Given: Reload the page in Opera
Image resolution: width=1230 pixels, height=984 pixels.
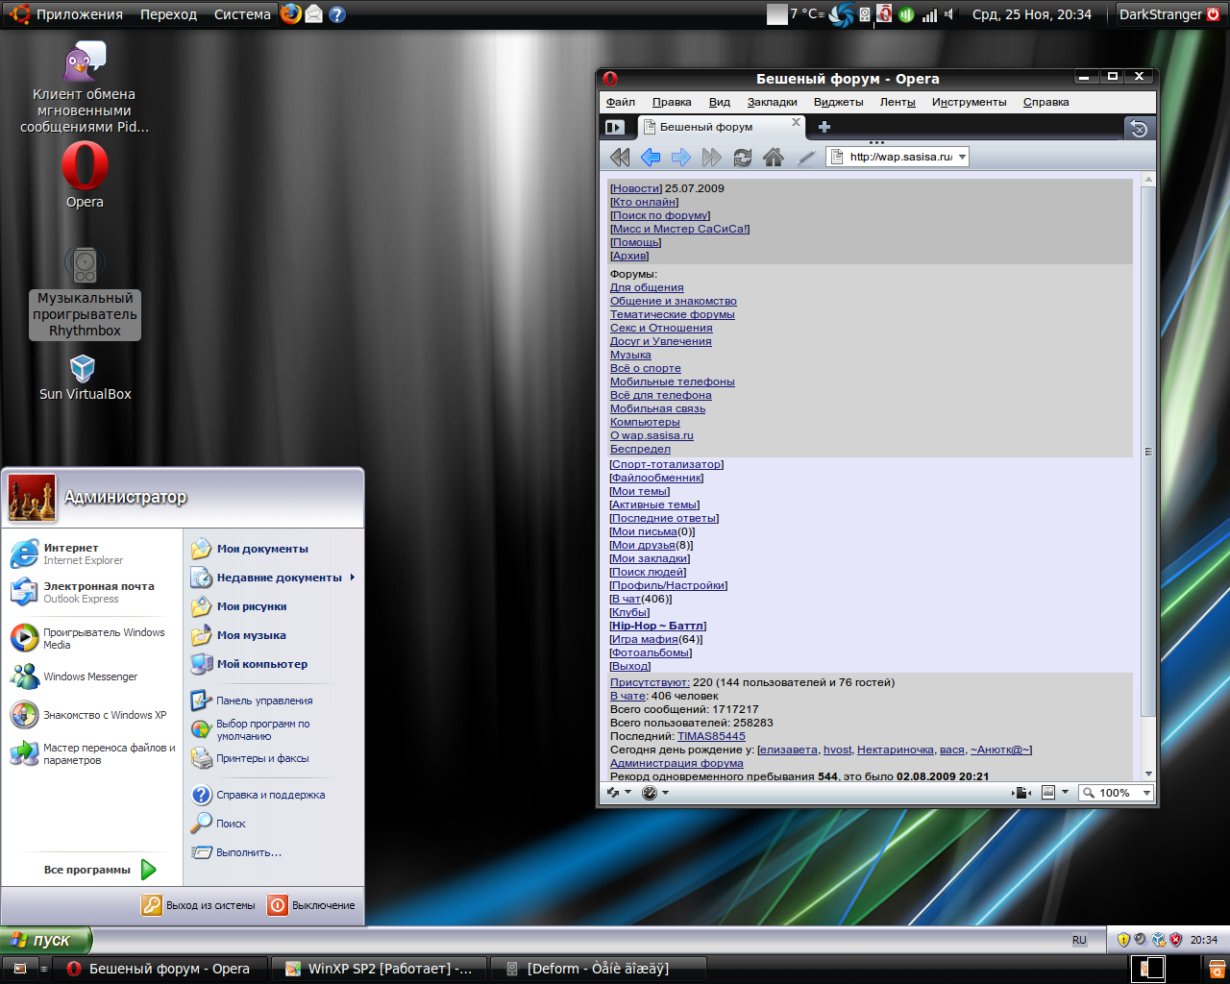Looking at the screenshot, I should click(742, 158).
